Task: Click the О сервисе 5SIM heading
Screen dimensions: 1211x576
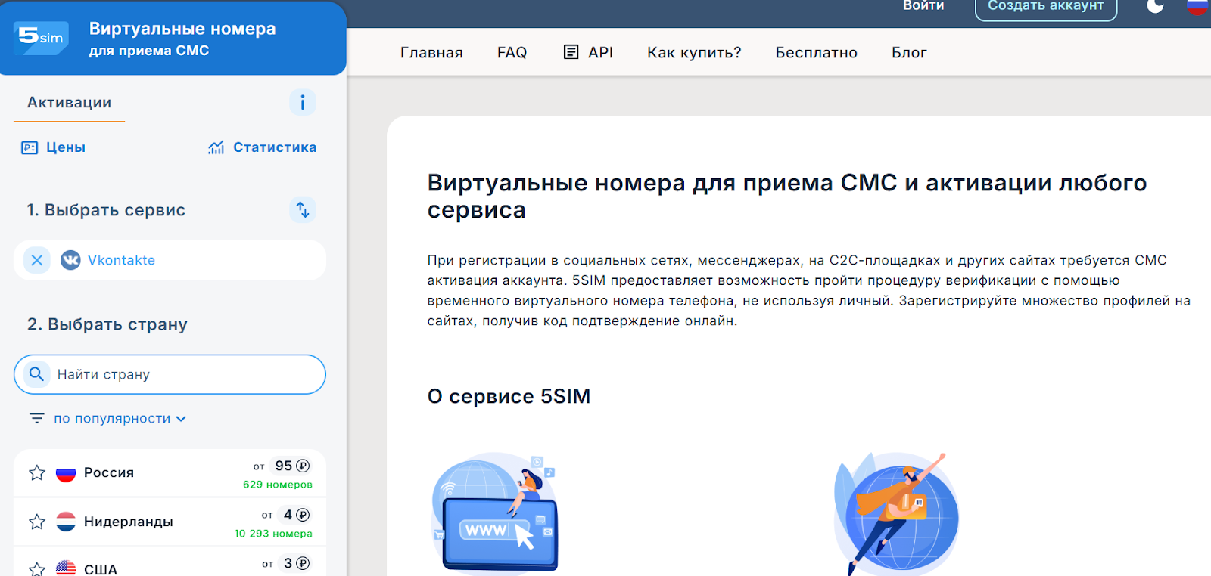Action: pyautogui.click(x=509, y=396)
